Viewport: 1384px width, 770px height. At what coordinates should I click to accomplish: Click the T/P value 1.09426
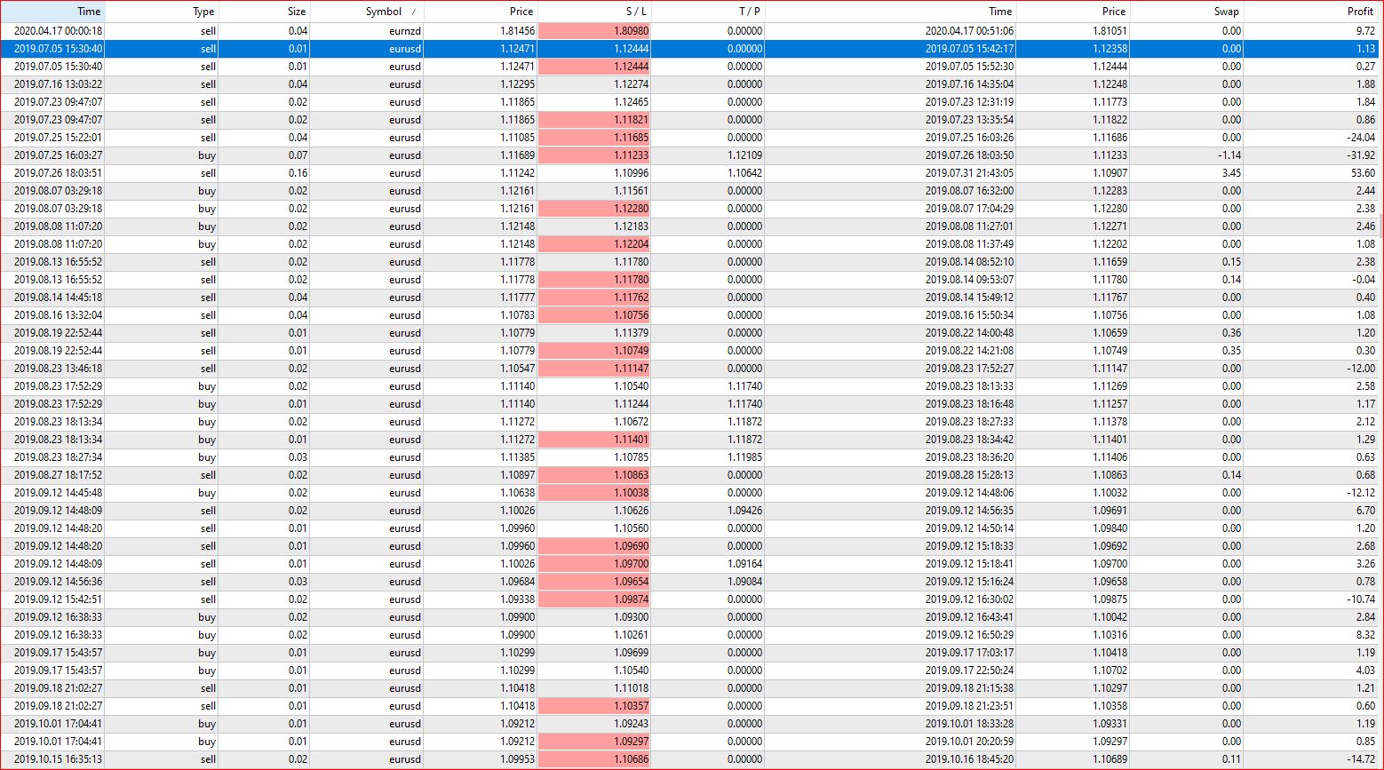744,511
